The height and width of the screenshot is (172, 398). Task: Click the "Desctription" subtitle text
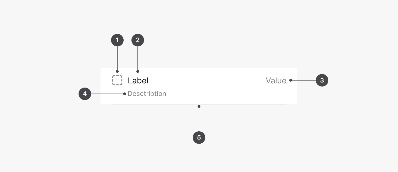147,94
